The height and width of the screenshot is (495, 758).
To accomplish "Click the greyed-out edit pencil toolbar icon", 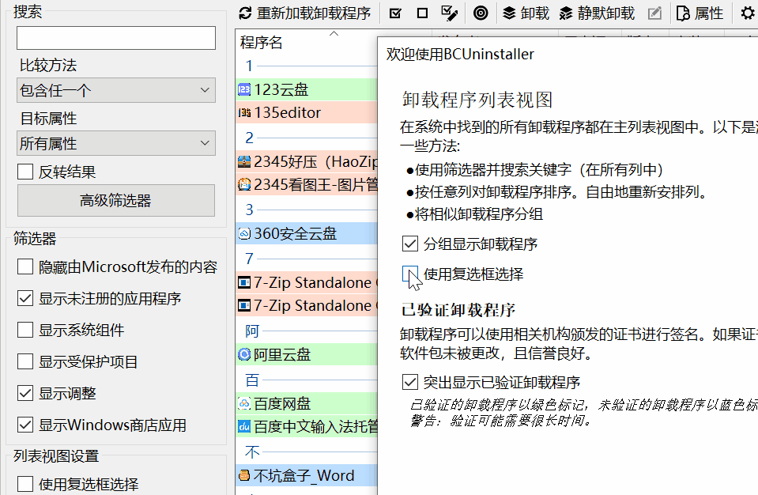I will pos(654,13).
